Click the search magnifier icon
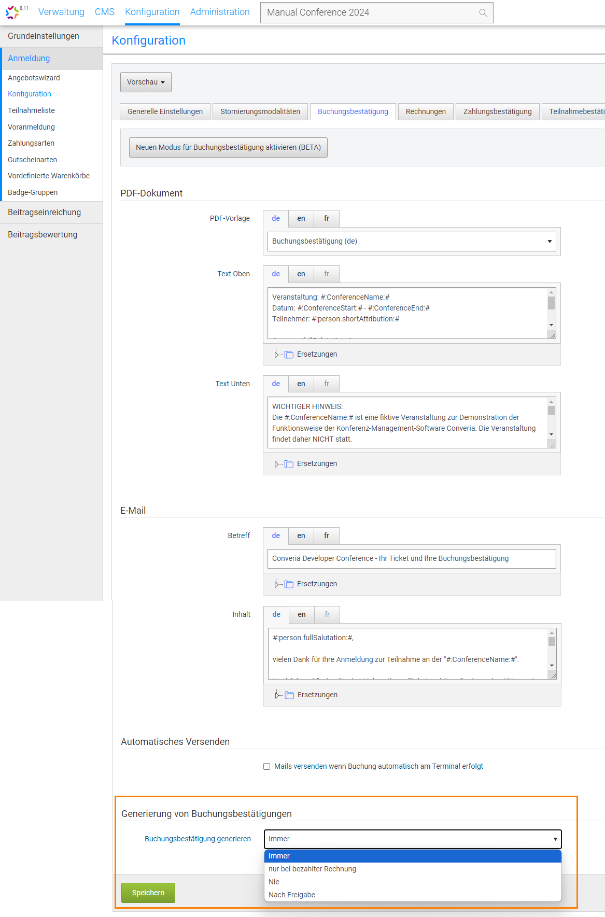Image resolution: width=605 pixels, height=917 pixels. (483, 13)
